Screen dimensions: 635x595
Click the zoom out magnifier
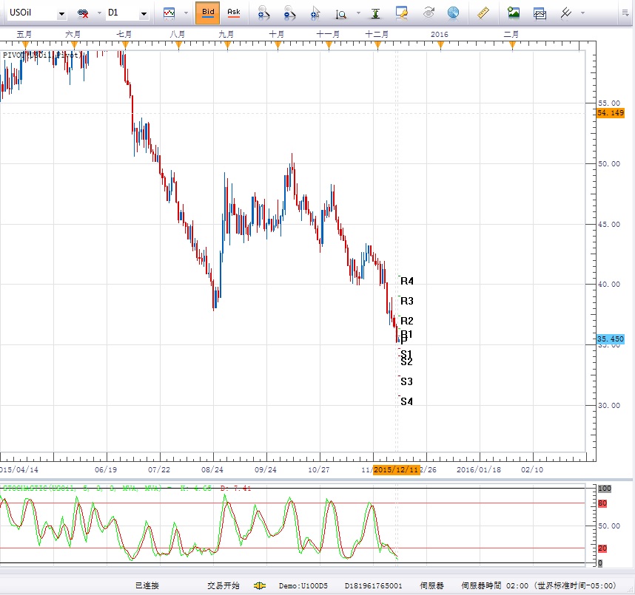(x=289, y=13)
